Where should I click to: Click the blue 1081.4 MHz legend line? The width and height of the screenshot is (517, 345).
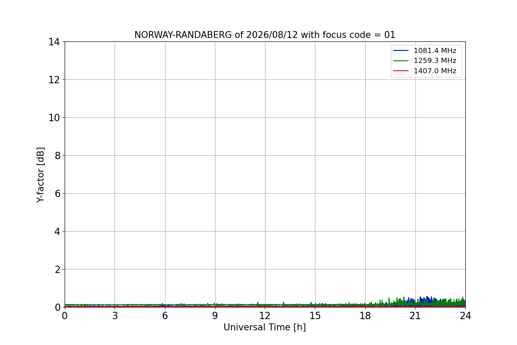[x=401, y=50]
